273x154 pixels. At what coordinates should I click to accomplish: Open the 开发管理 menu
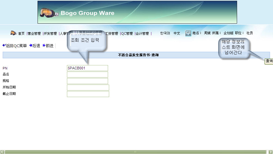click(50, 33)
